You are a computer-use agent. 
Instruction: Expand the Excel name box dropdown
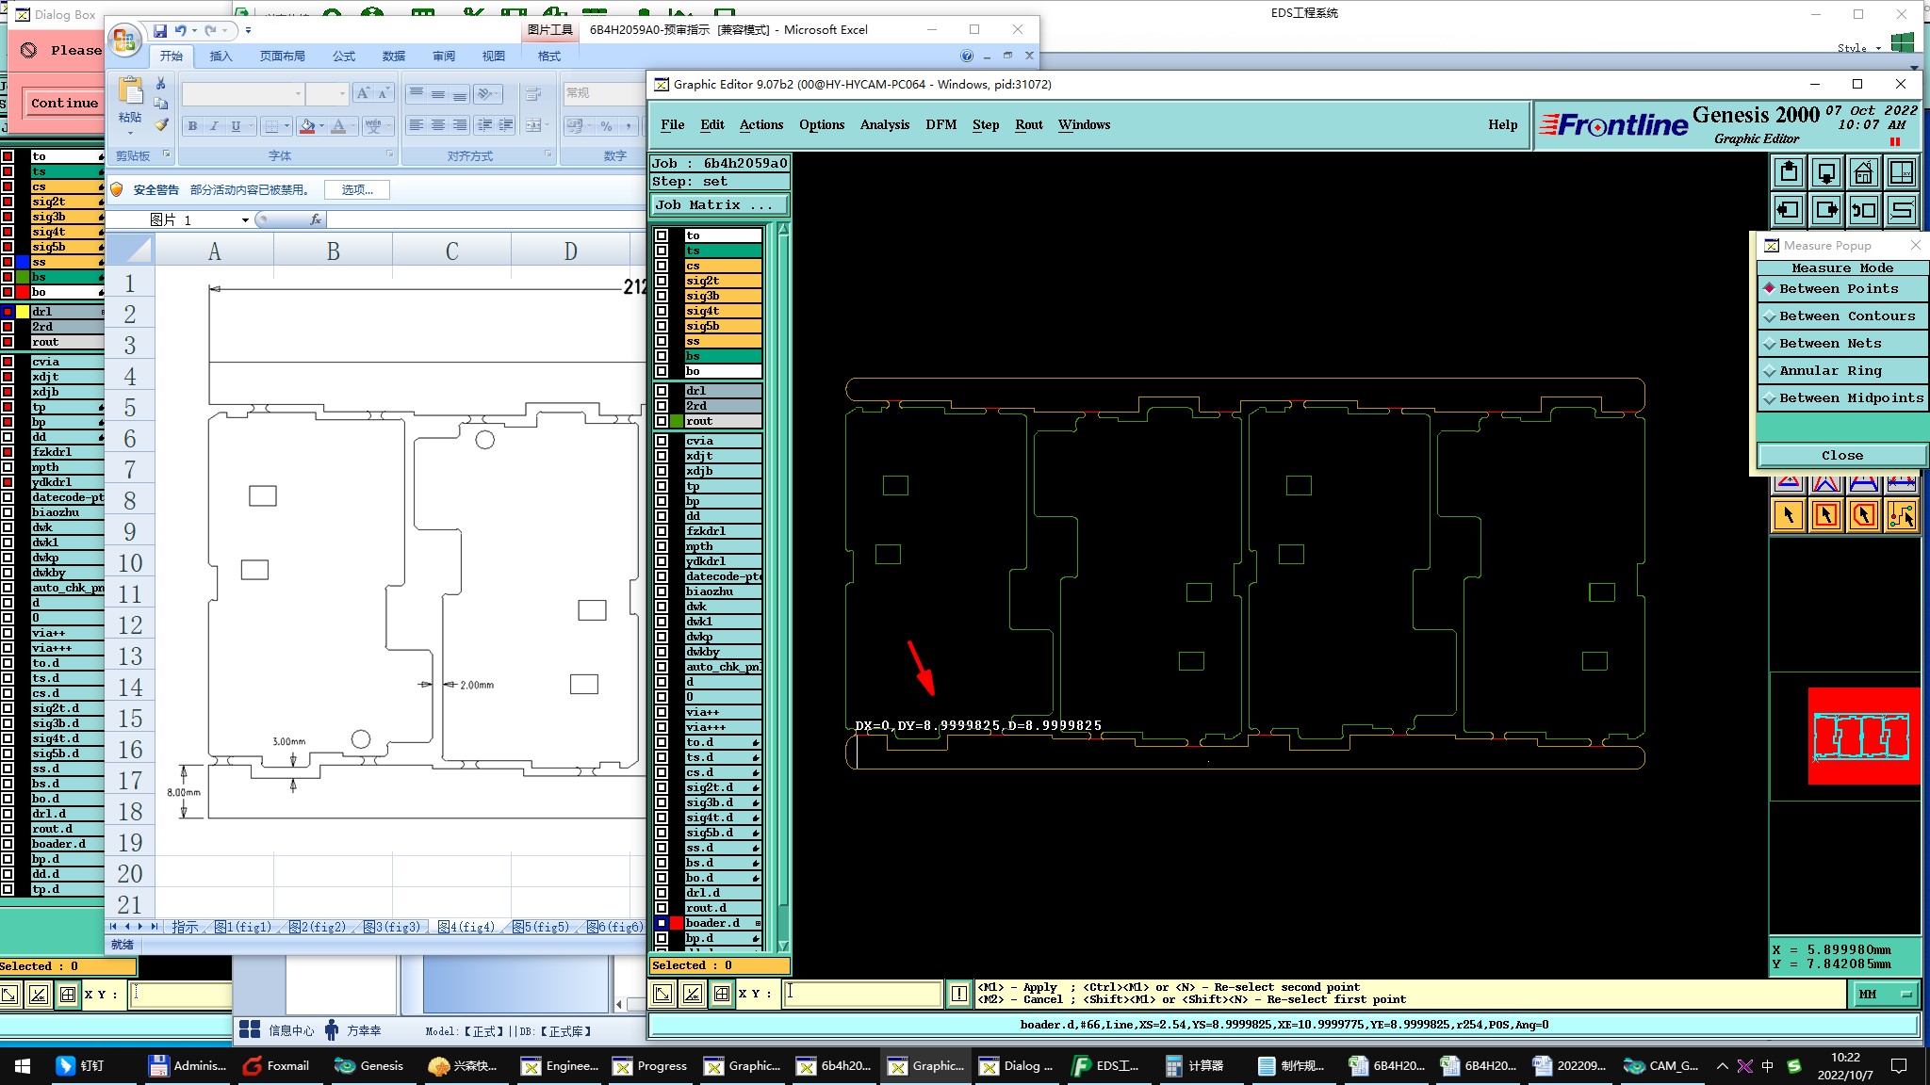pyautogui.click(x=245, y=219)
